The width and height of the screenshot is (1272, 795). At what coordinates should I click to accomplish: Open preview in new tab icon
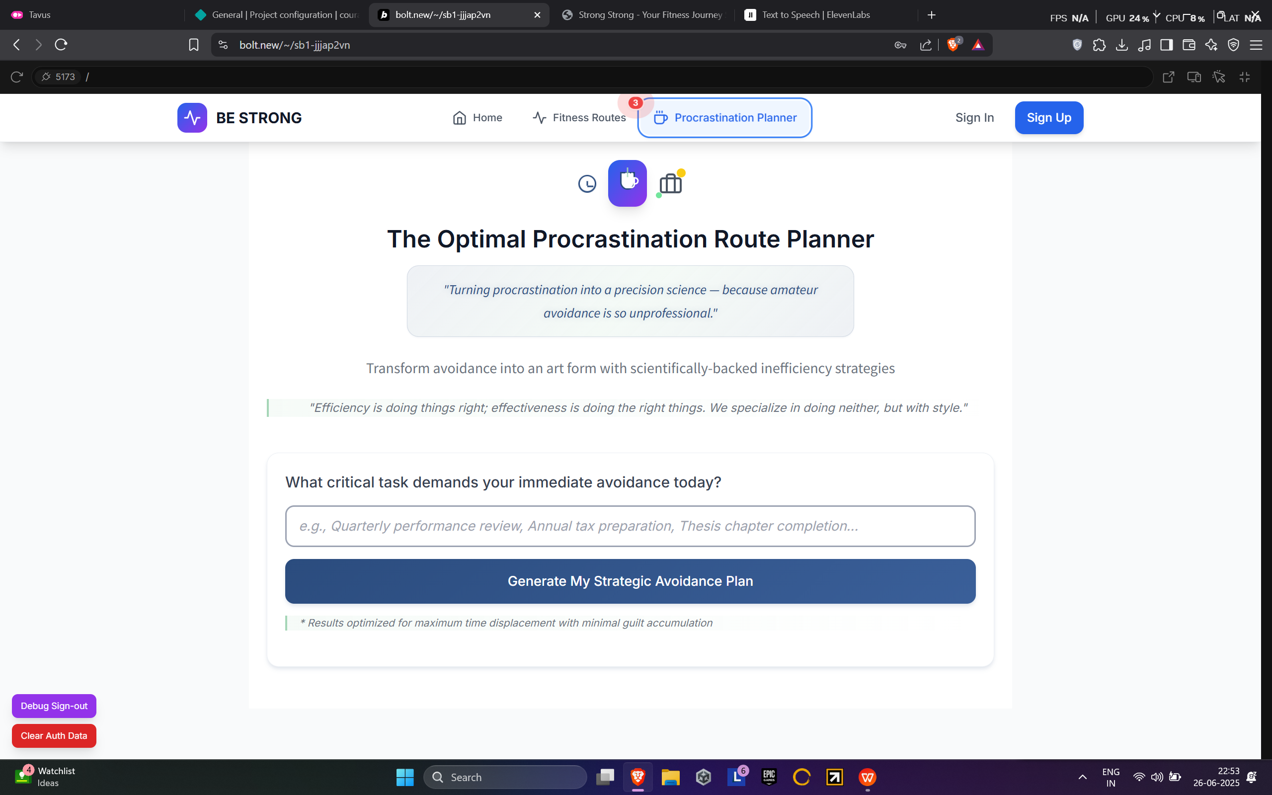point(1168,77)
